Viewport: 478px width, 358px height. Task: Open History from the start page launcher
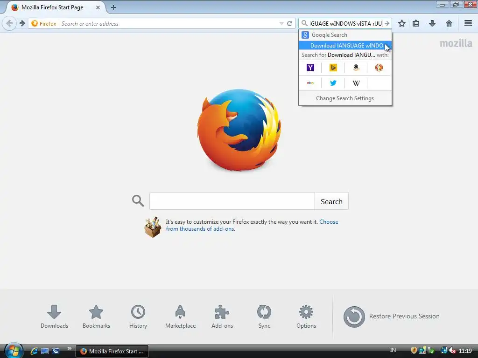click(138, 317)
